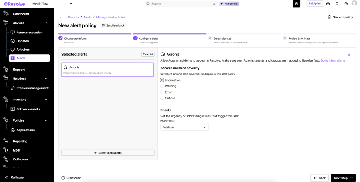Collapse the Devices sidebar section
This screenshot has width=360, height=182.
coord(46,23)
